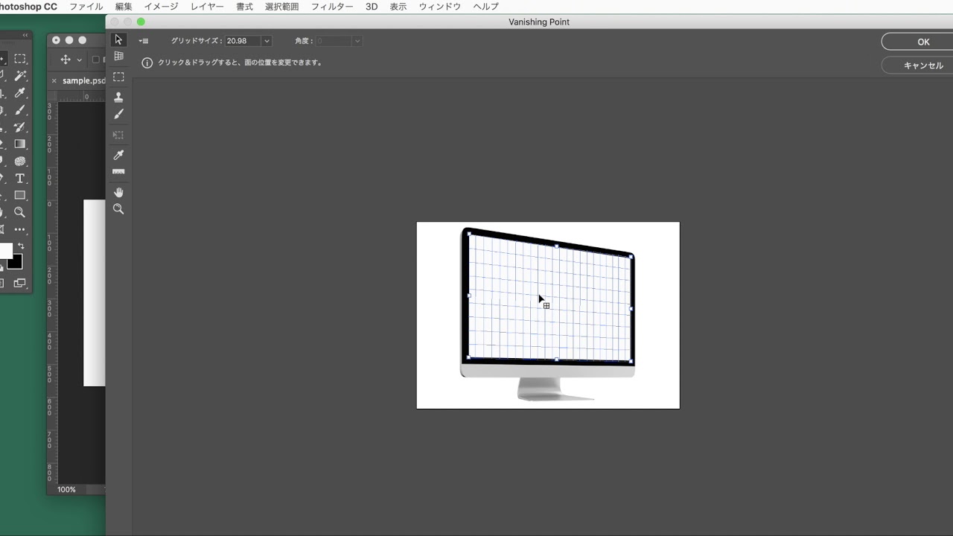
Task: Select the Eyedropper tool in Vanishing Point
Action: [x=118, y=155]
